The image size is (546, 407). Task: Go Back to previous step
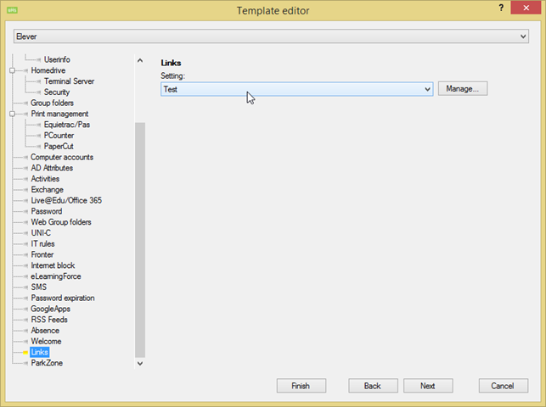point(373,386)
